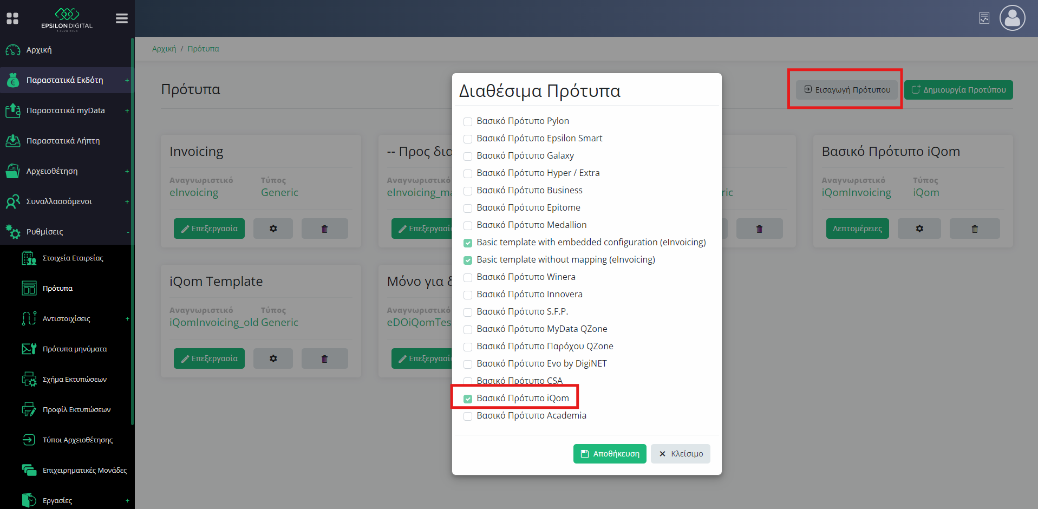1038x509 pixels.
Task: Expand the Αρχειοθέτηση sidebar section
Action: (x=65, y=171)
